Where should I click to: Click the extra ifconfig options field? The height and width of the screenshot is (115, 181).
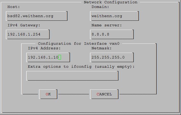tap(72, 76)
